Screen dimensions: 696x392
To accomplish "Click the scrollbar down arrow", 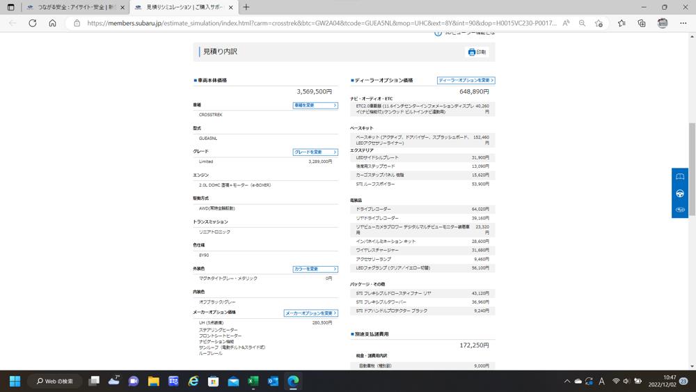I will [x=692, y=366].
